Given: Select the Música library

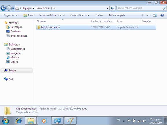Looking at the screenshot, I should 14,58.
